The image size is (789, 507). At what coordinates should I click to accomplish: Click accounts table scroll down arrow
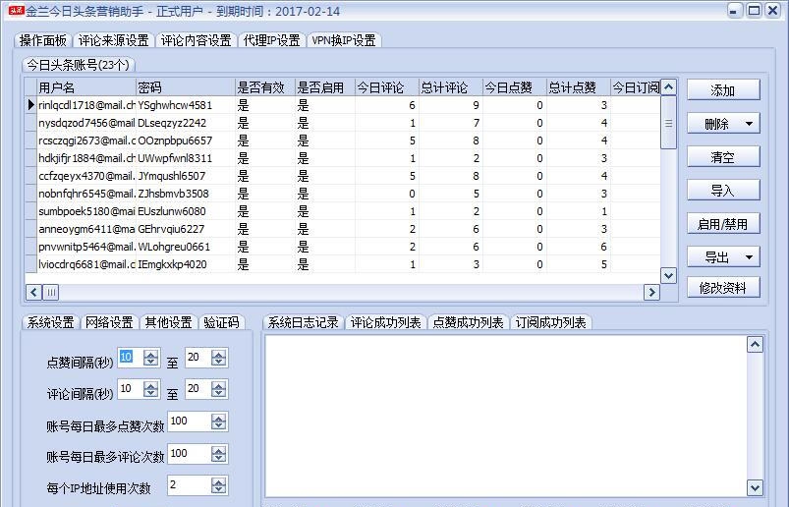click(668, 276)
